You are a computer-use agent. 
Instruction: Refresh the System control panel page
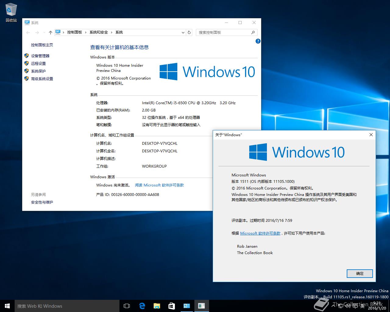click(189, 32)
